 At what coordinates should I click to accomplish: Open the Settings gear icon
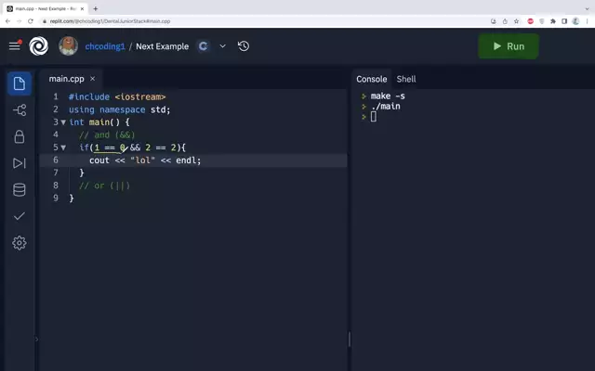pos(20,243)
